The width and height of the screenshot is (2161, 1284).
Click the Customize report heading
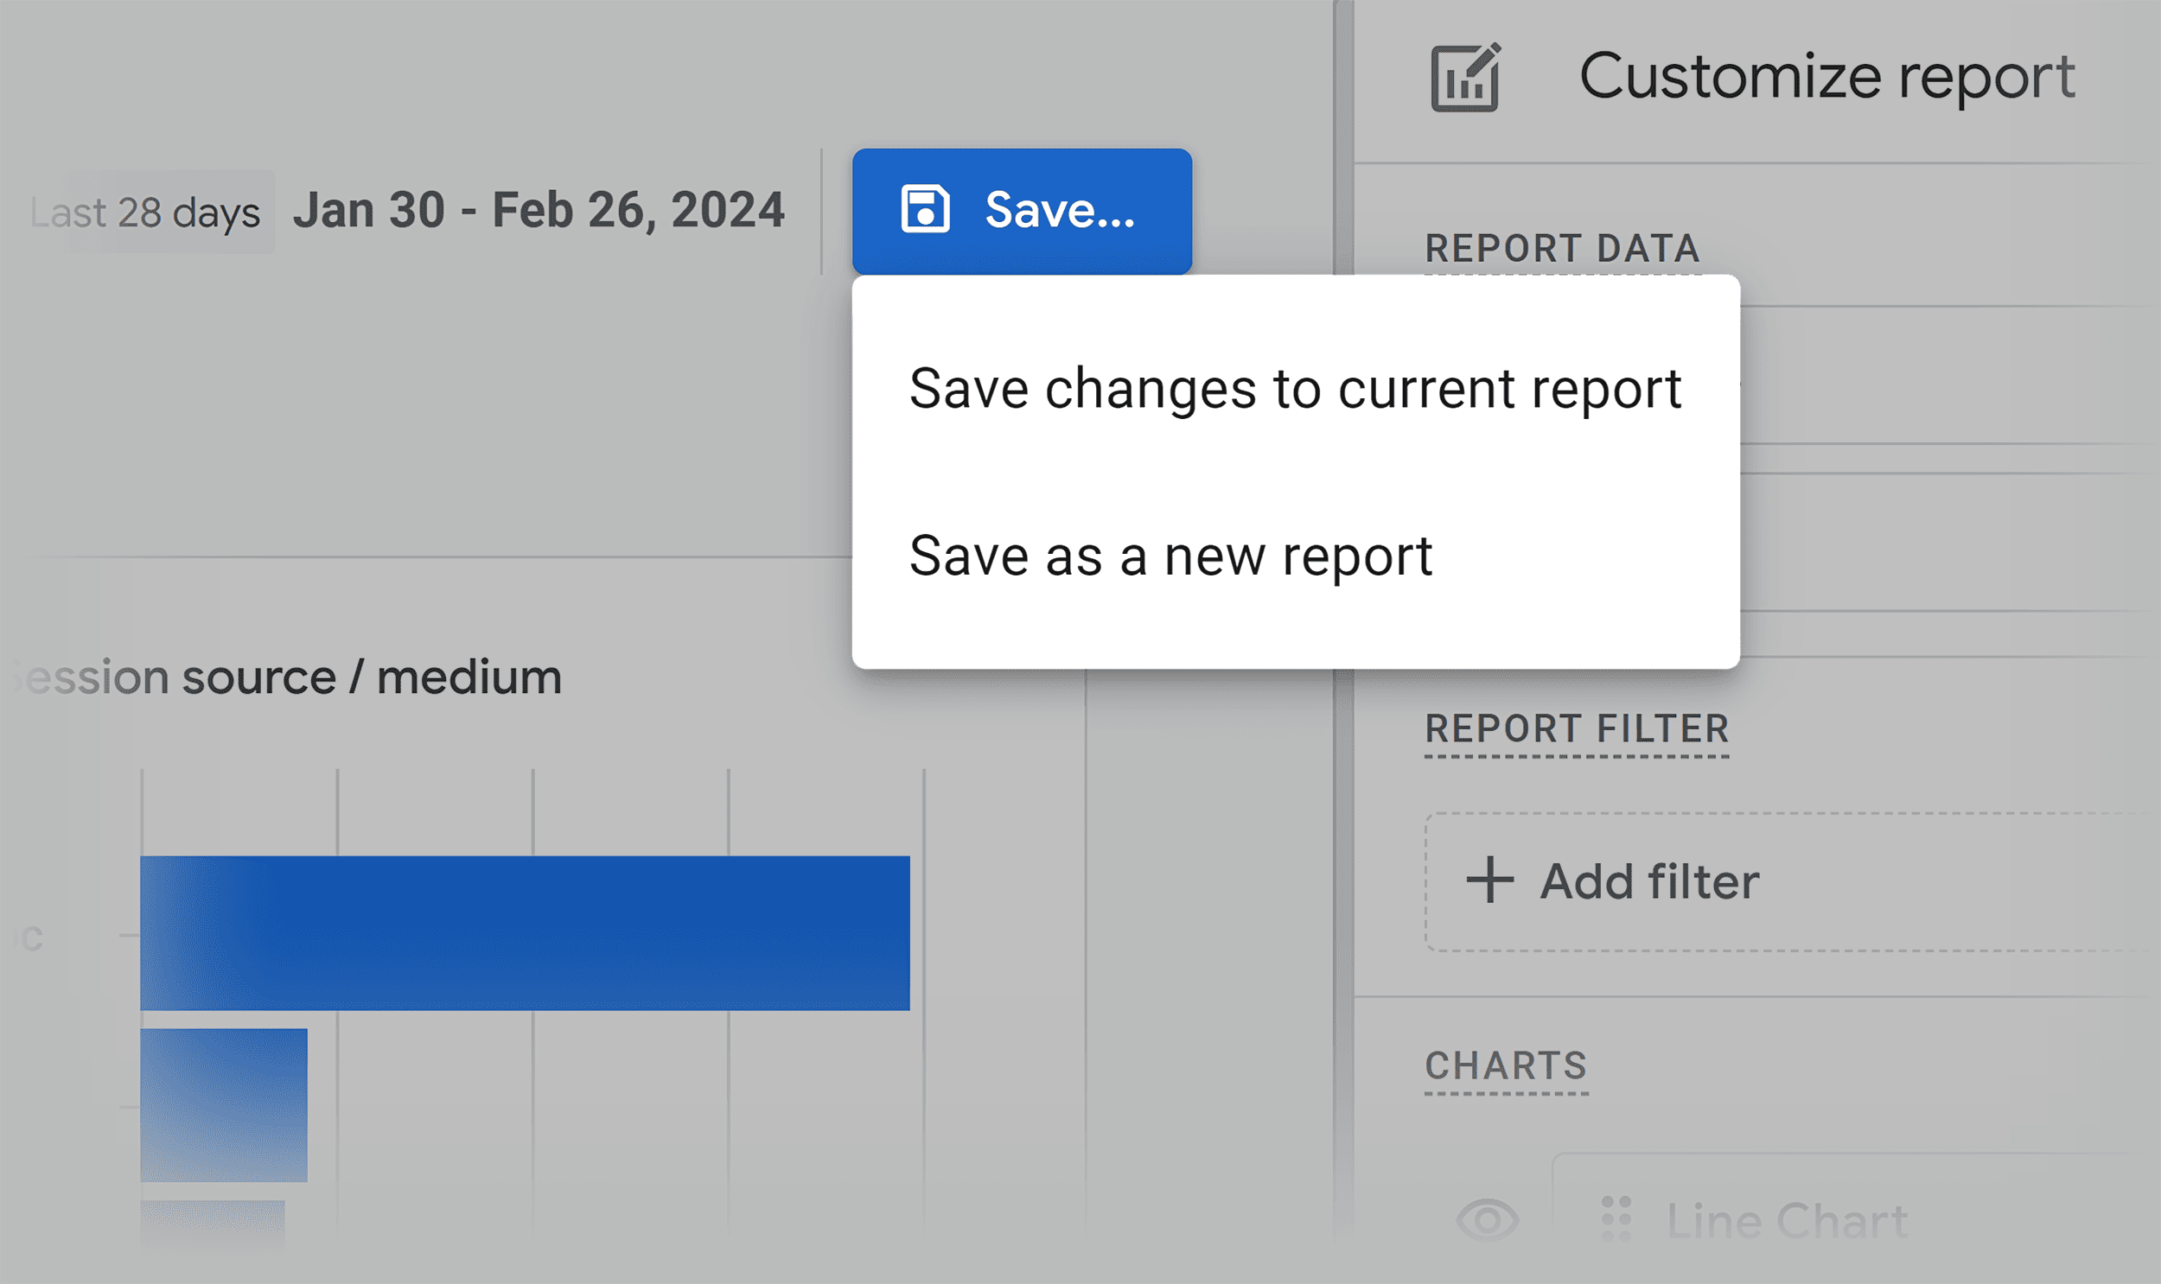pos(1826,77)
